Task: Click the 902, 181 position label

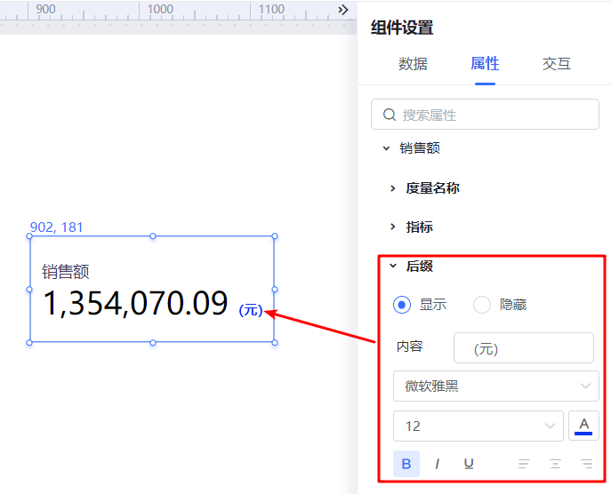Action: 57,227
